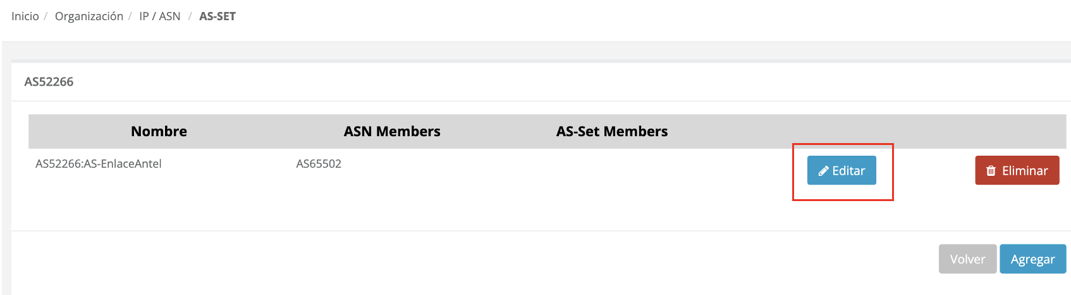Click the AS65502 member entry
This screenshot has width=1071, height=295.
click(319, 164)
